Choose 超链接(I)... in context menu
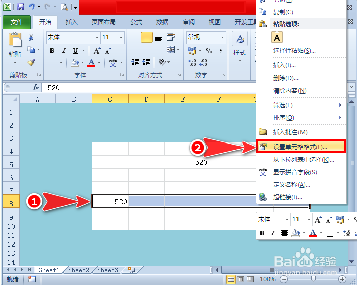Image resolution: width=357 pixels, height=285 pixels. point(301,197)
